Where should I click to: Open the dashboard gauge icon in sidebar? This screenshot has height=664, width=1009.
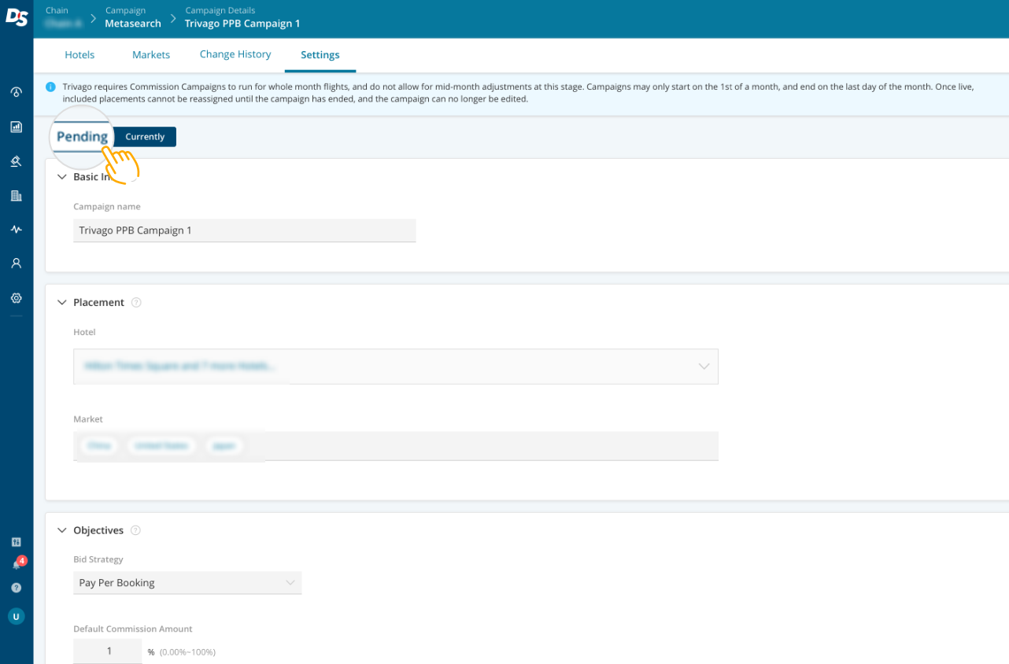pyautogui.click(x=16, y=92)
